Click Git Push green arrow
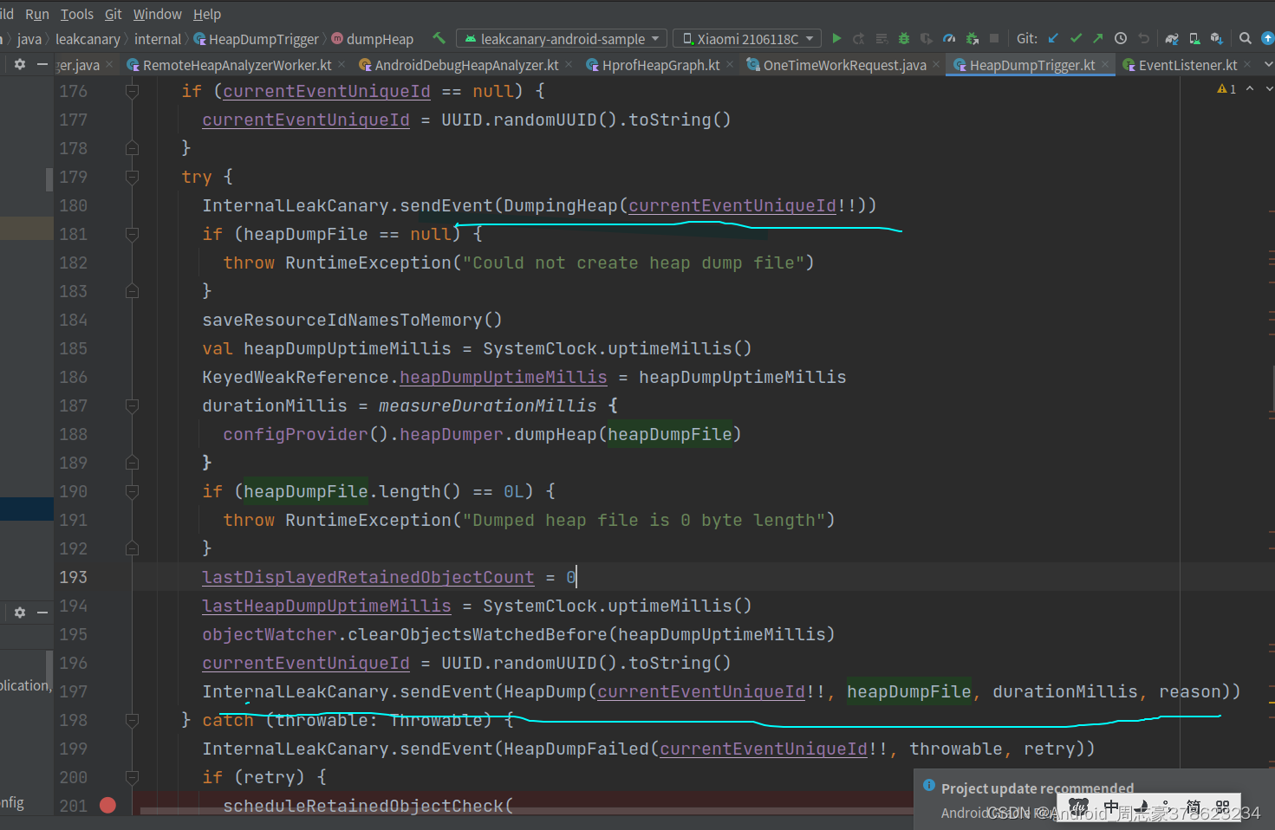The height and width of the screenshot is (830, 1275). pos(1098,38)
